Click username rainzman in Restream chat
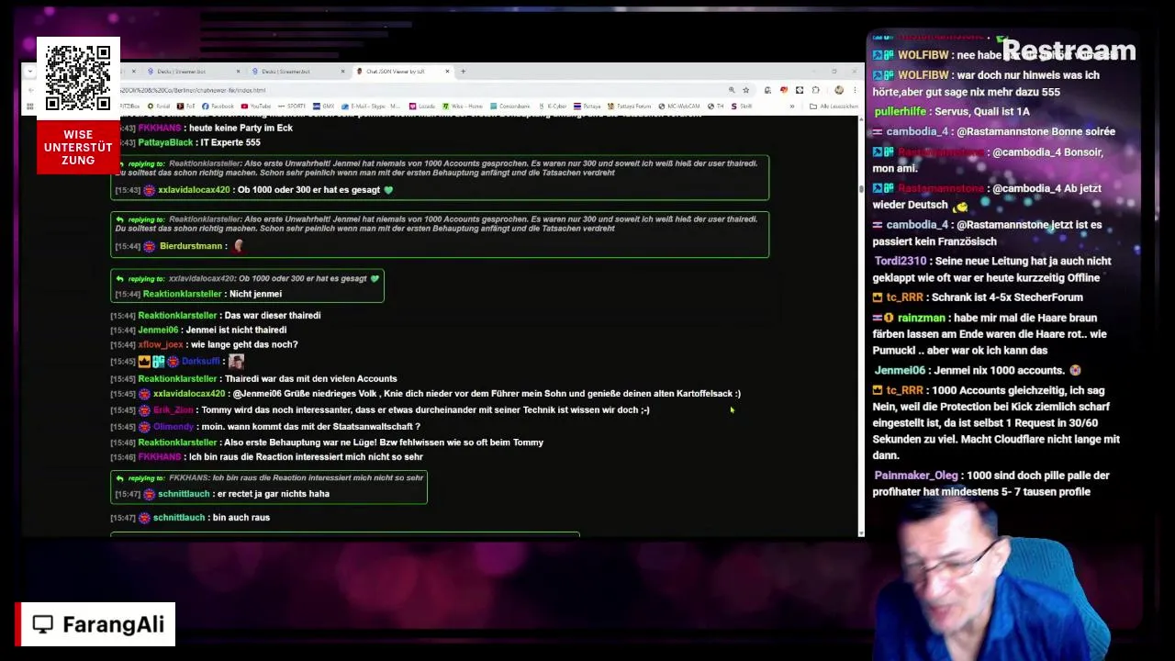 (x=921, y=318)
